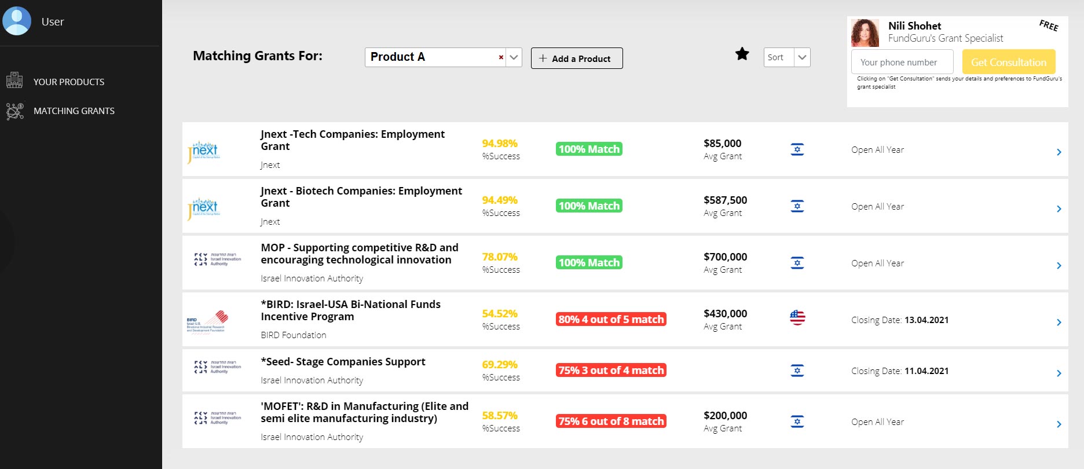The height and width of the screenshot is (469, 1084).
Task: Open the Product A dropdown arrow
Action: tap(514, 57)
